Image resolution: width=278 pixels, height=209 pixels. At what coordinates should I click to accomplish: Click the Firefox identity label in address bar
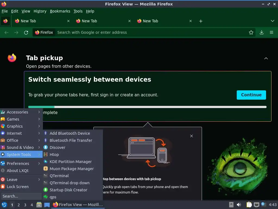(x=44, y=33)
